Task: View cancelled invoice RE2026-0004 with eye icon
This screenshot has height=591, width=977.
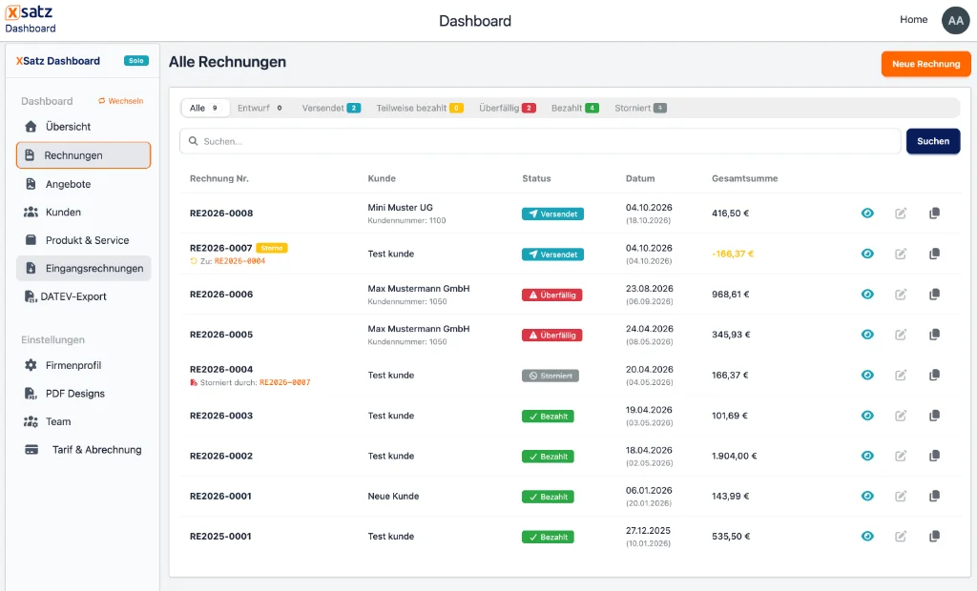Action: tap(867, 375)
